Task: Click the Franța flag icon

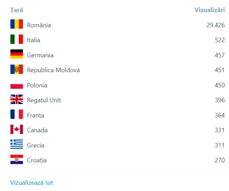Action: point(17,115)
